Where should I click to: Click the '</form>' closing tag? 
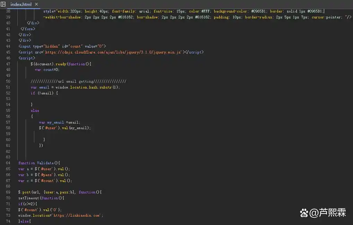coord(28,29)
